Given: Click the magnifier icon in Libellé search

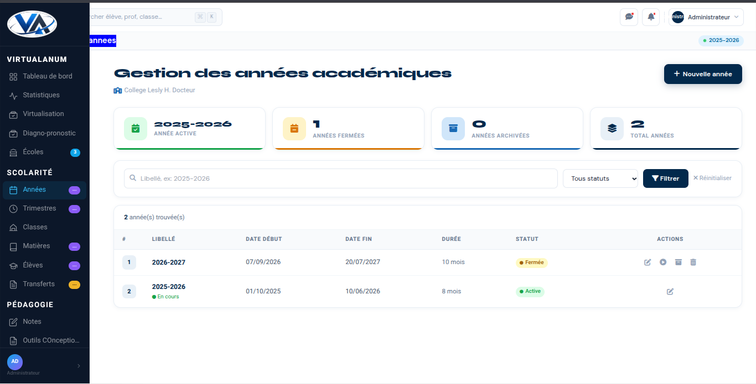Looking at the screenshot, I should (x=133, y=178).
